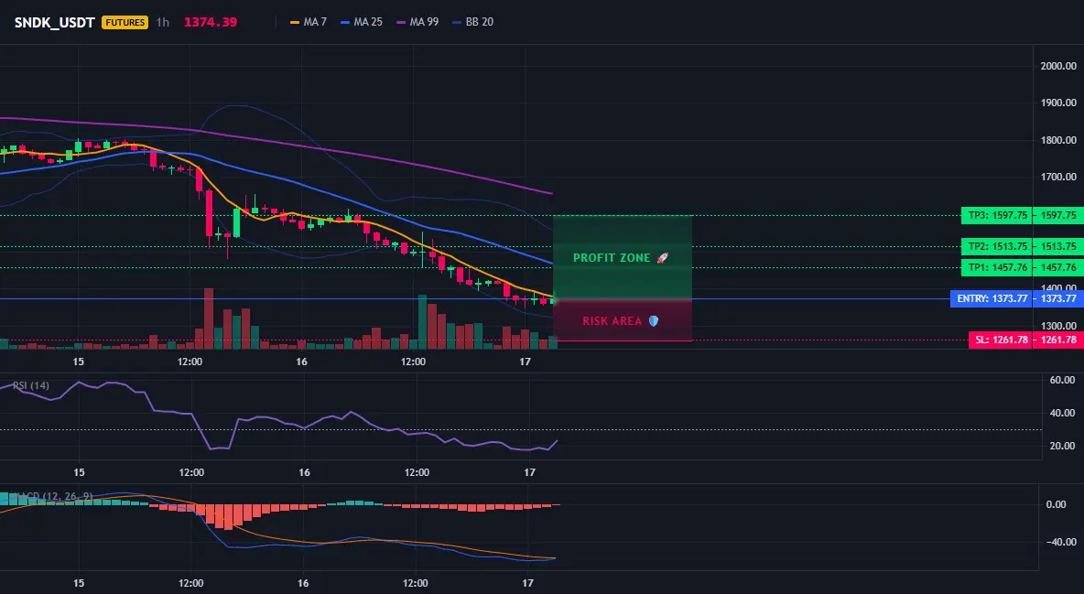Click the 1513.75 price axis tag
This screenshot has width=1084, height=594.
[x=1058, y=246]
